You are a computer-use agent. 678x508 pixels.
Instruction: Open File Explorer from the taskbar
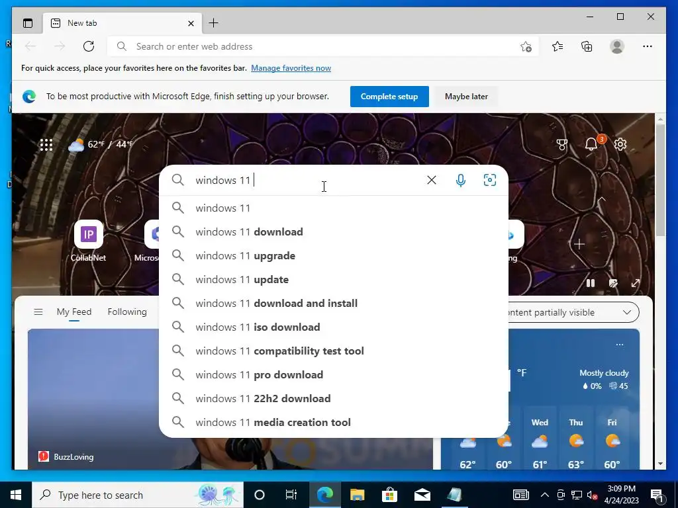tap(357, 495)
